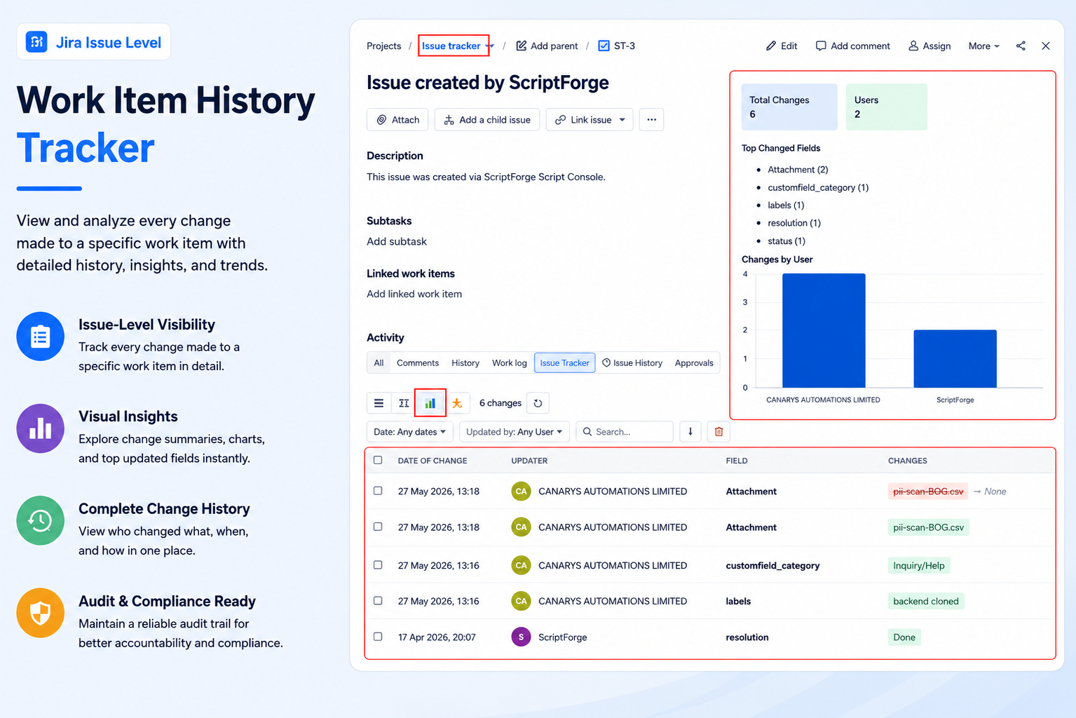Click the CA avatar in labels row

pyautogui.click(x=521, y=601)
